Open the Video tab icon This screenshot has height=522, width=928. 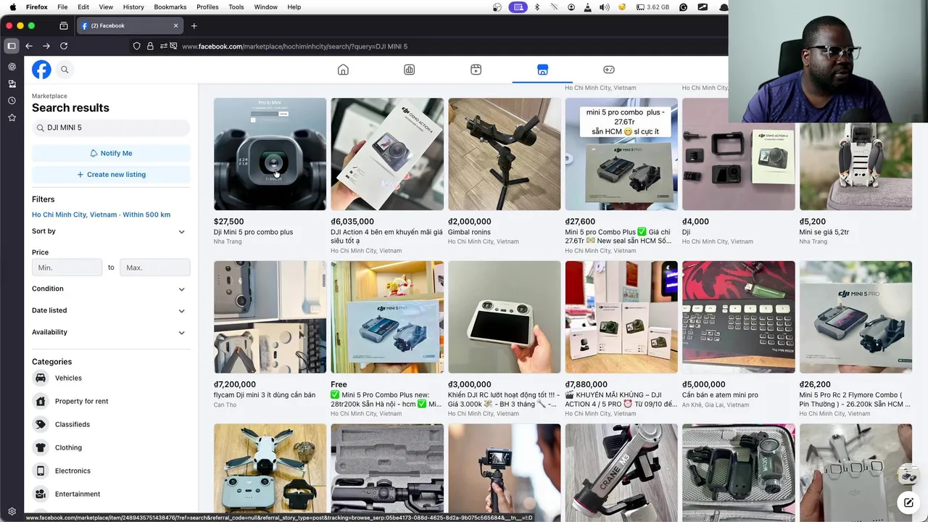[x=476, y=70]
